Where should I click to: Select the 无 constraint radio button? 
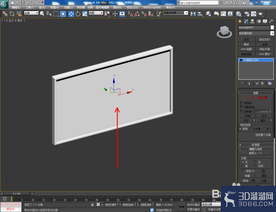(x=243, y=162)
